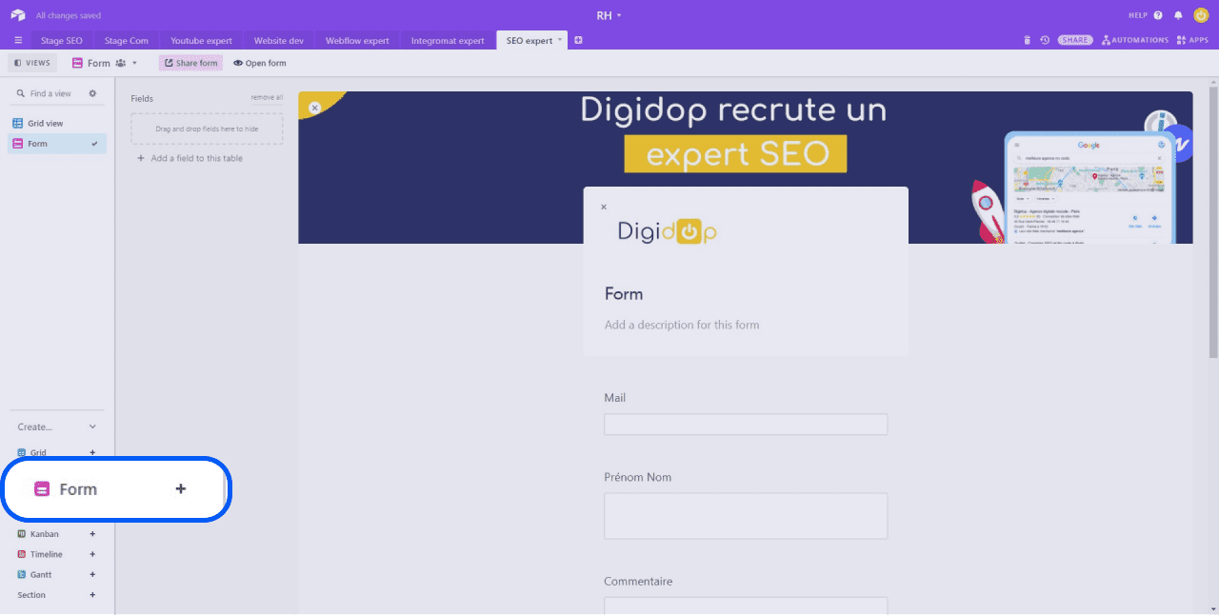Add a Grid view with plus icon

92,453
